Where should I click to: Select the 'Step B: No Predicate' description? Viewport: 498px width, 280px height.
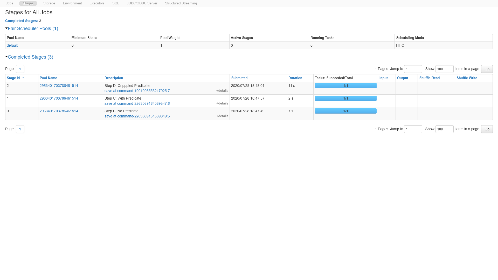[121, 111]
